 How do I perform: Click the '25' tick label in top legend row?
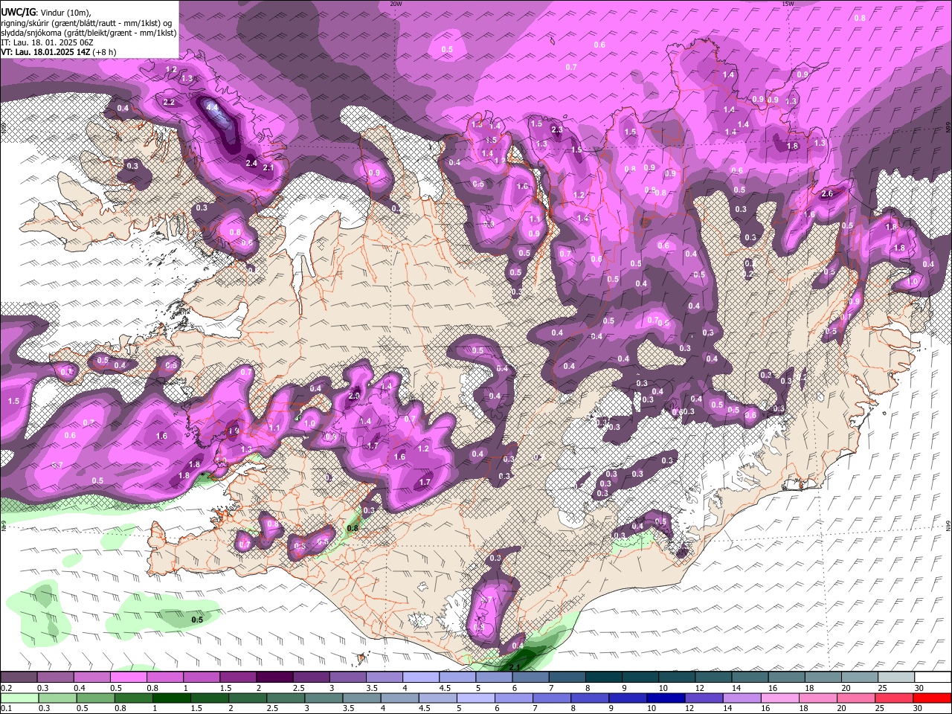881,688
